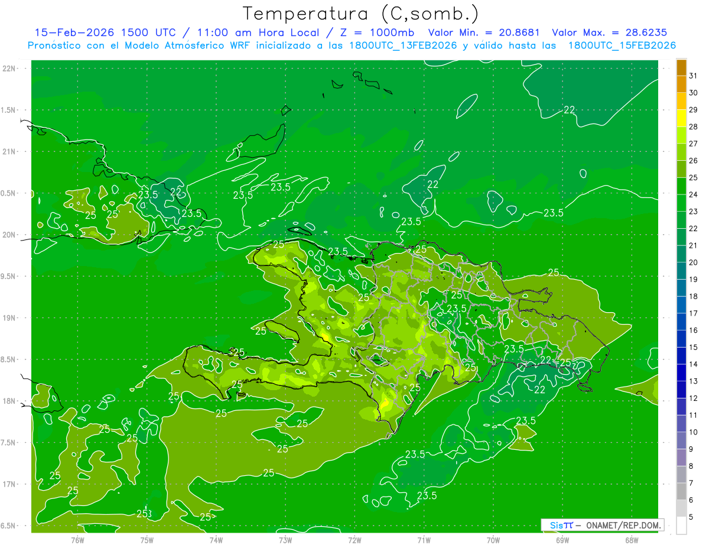Click the "7.5N" latitude axis label
The width and height of the screenshot is (709, 548).
tap(9, 443)
